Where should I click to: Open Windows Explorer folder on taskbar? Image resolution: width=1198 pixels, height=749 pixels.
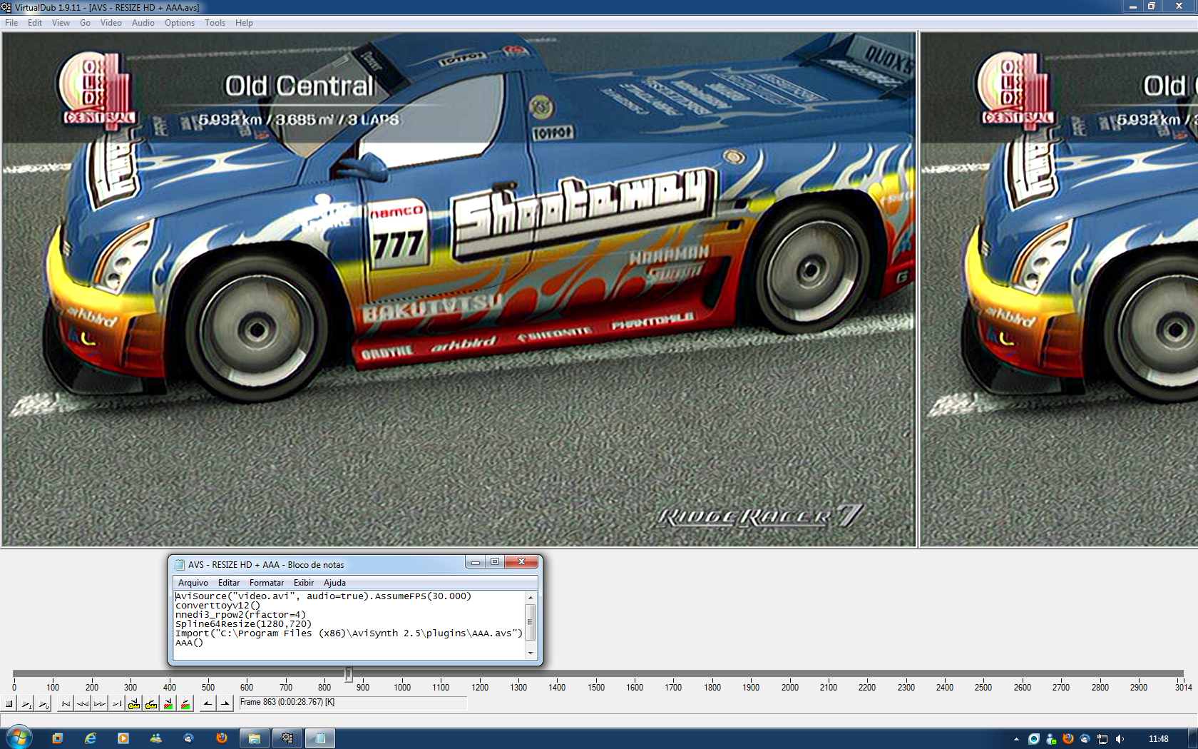255,738
